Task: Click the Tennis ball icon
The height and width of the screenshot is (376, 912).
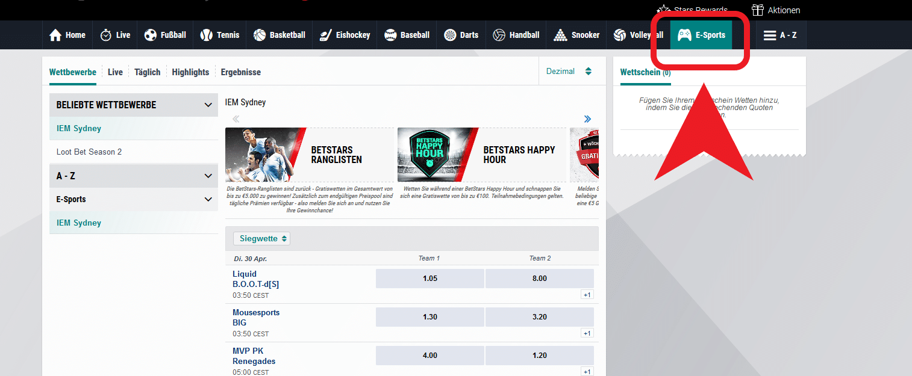Action: point(207,35)
